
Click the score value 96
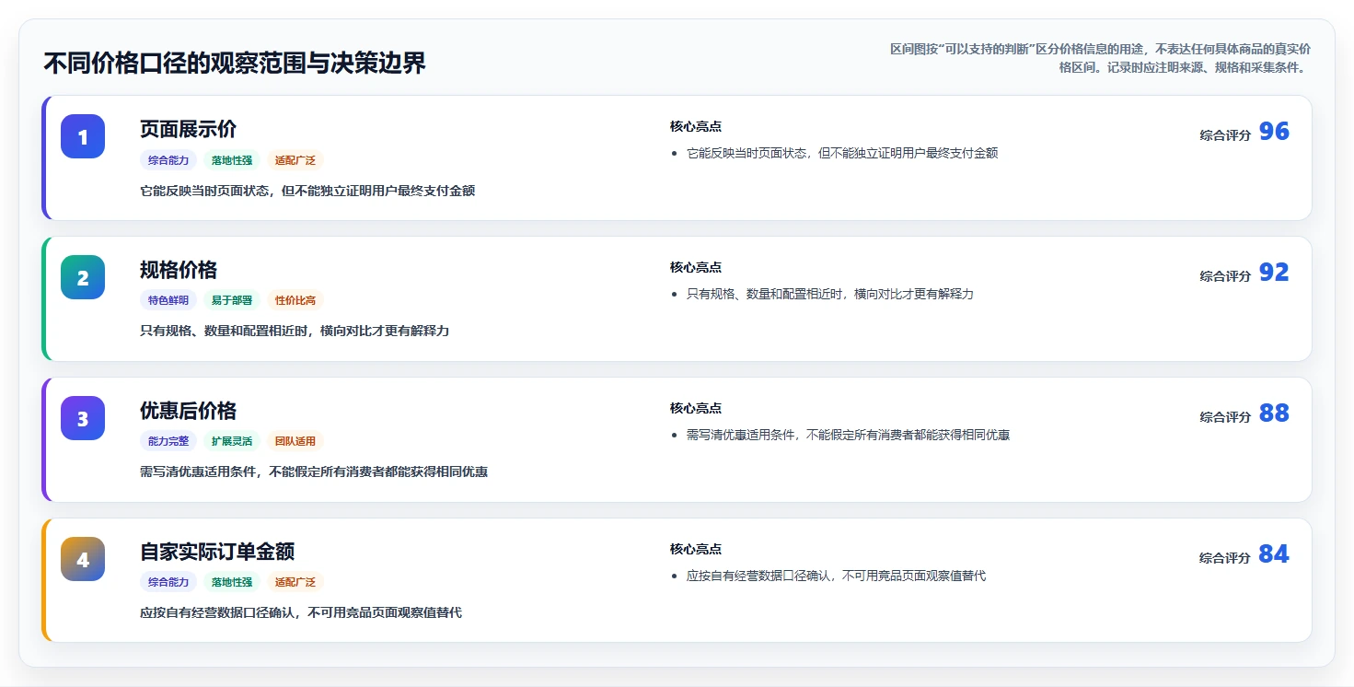(x=1274, y=131)
